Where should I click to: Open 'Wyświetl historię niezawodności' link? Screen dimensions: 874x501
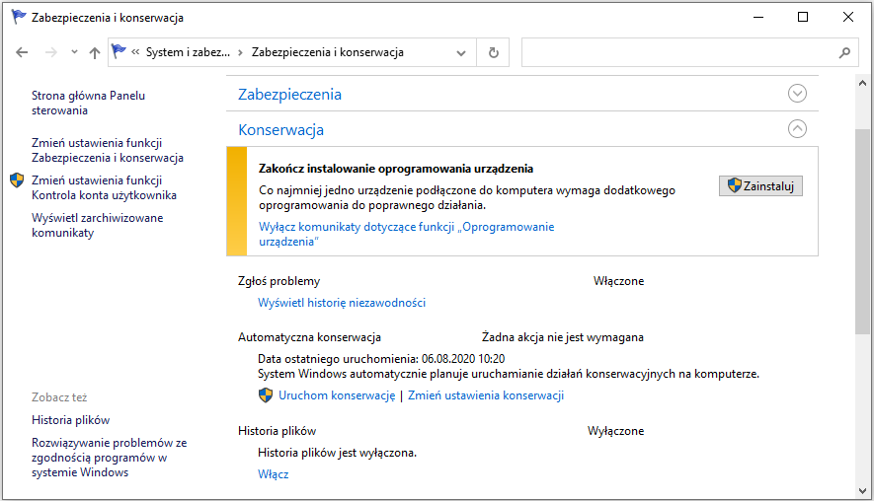coord(342,302)
